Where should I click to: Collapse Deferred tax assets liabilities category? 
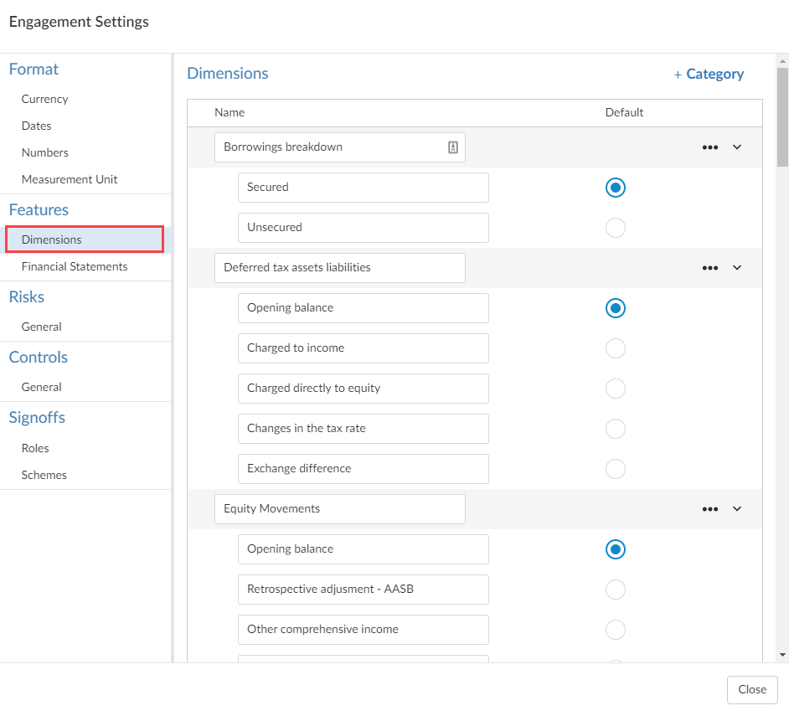tap(737, 268)
